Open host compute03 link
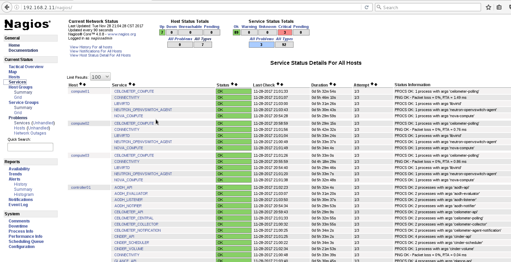 80,155
